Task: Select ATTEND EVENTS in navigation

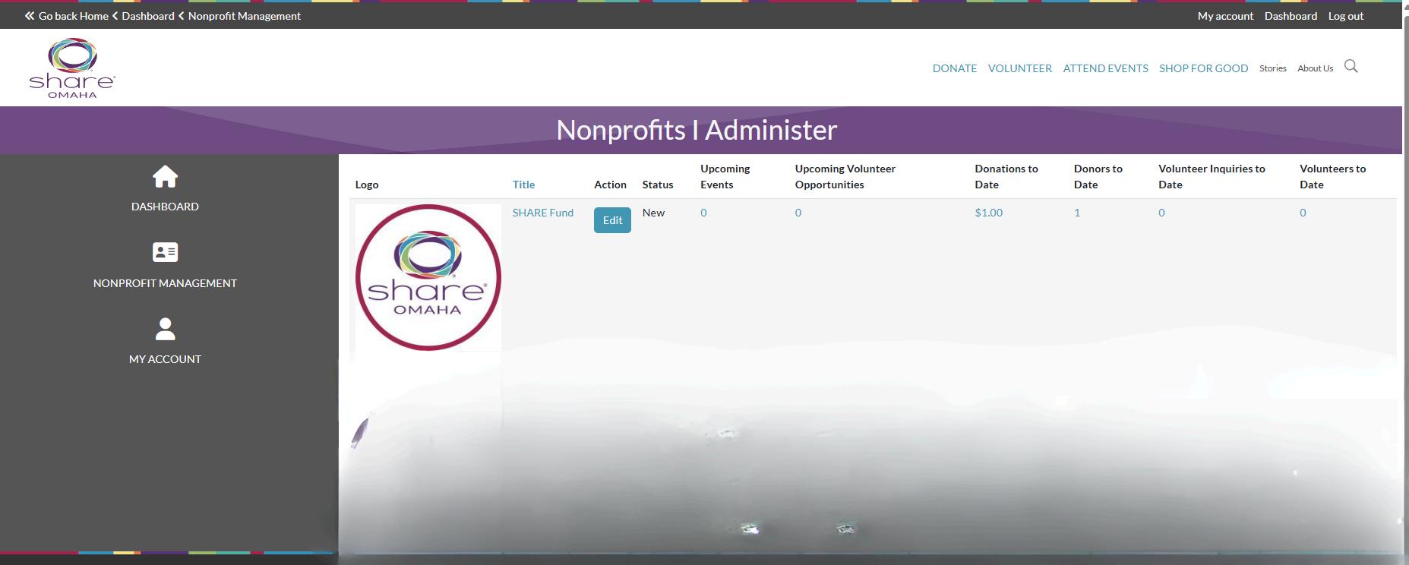Action: click(1106, 68)
